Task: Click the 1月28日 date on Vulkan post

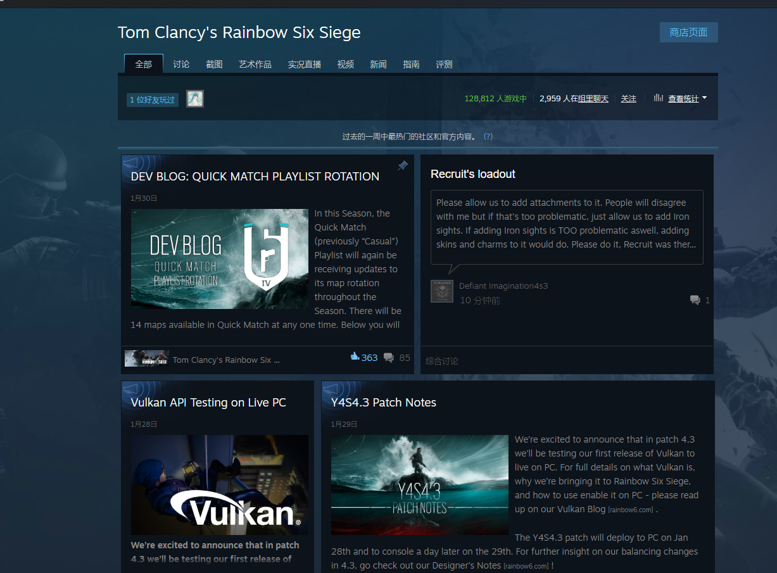Action: [x=144, y=424]
